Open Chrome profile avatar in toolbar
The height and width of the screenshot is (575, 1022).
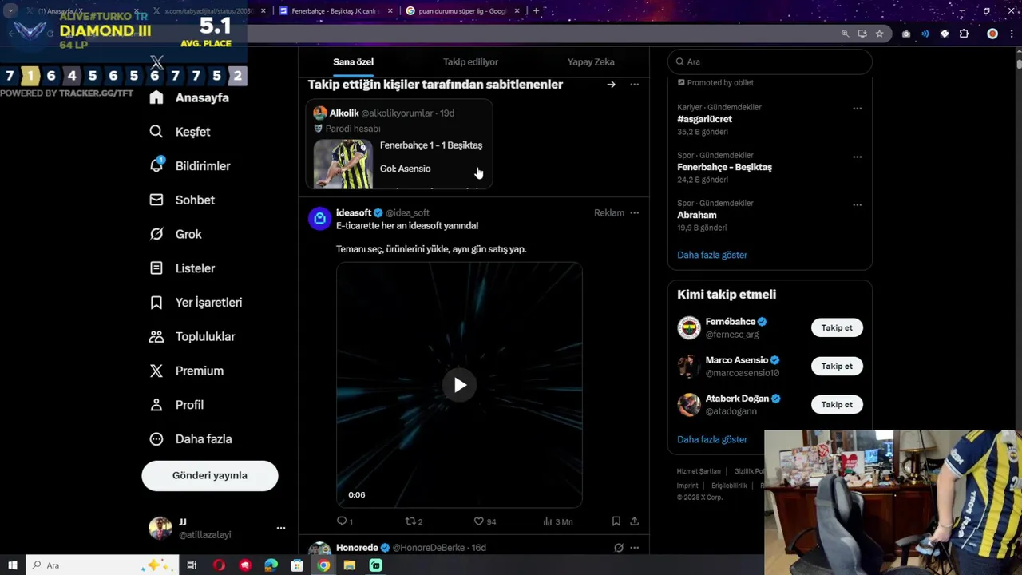click(992, 34)
